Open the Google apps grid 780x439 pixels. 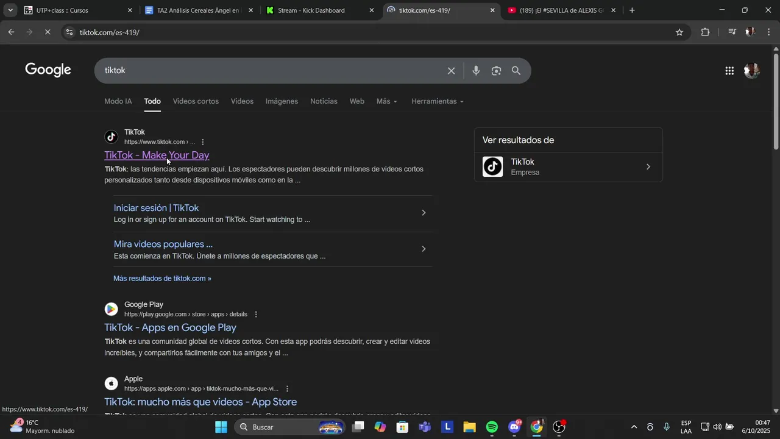coord(729,71)
